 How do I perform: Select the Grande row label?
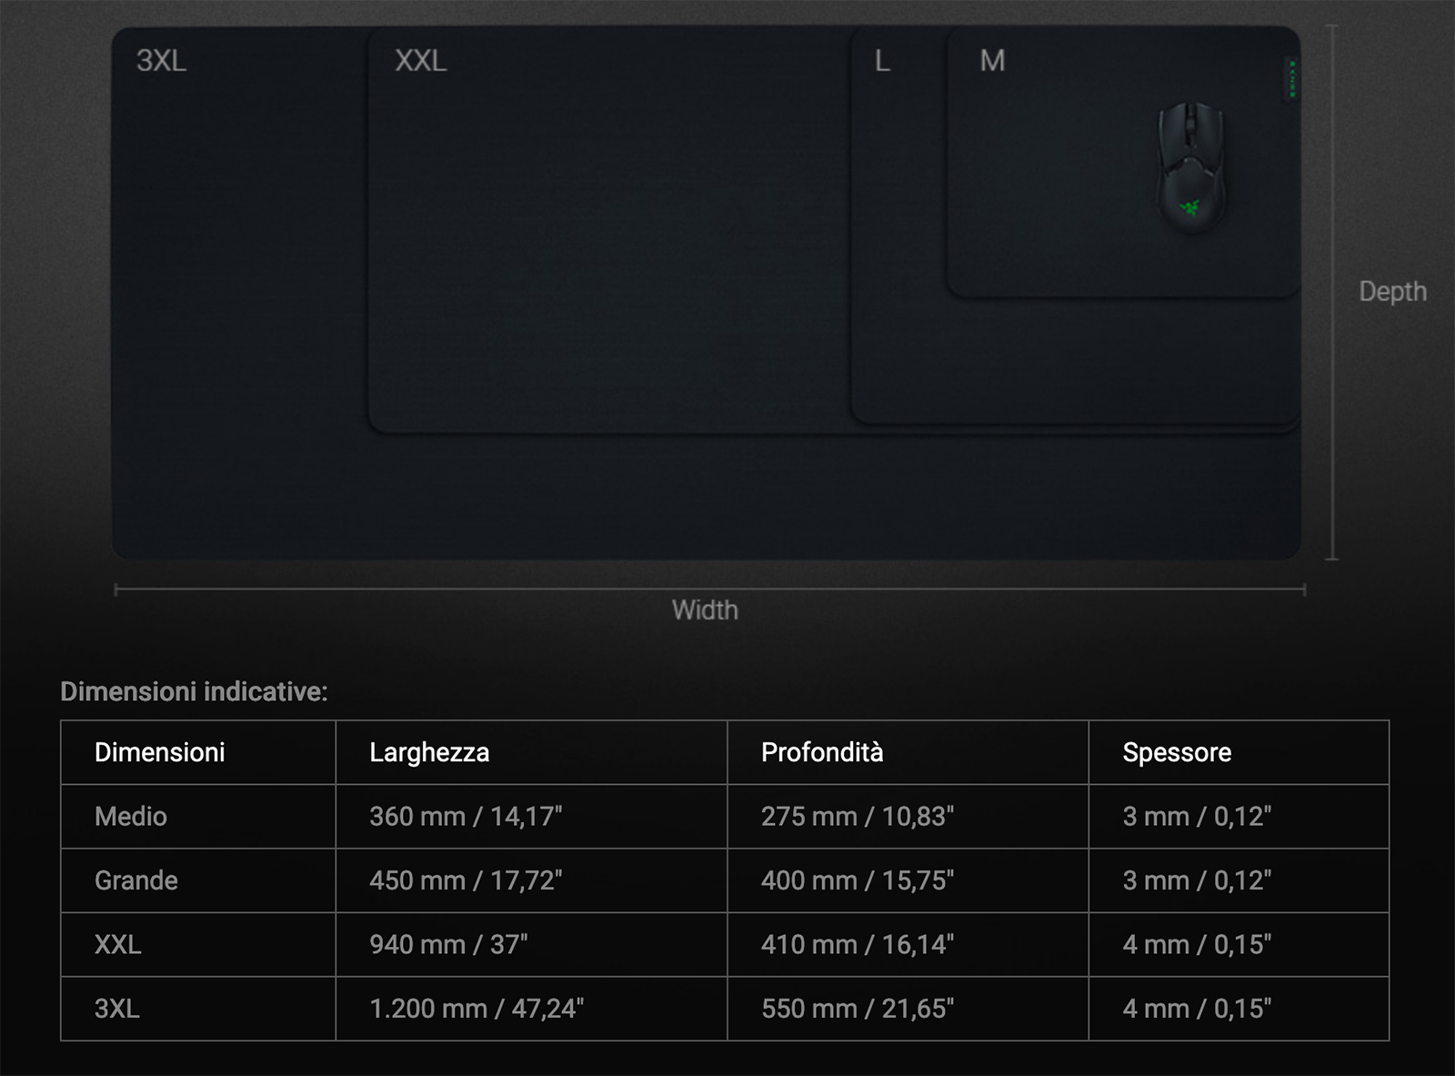[x=136, y=880]
